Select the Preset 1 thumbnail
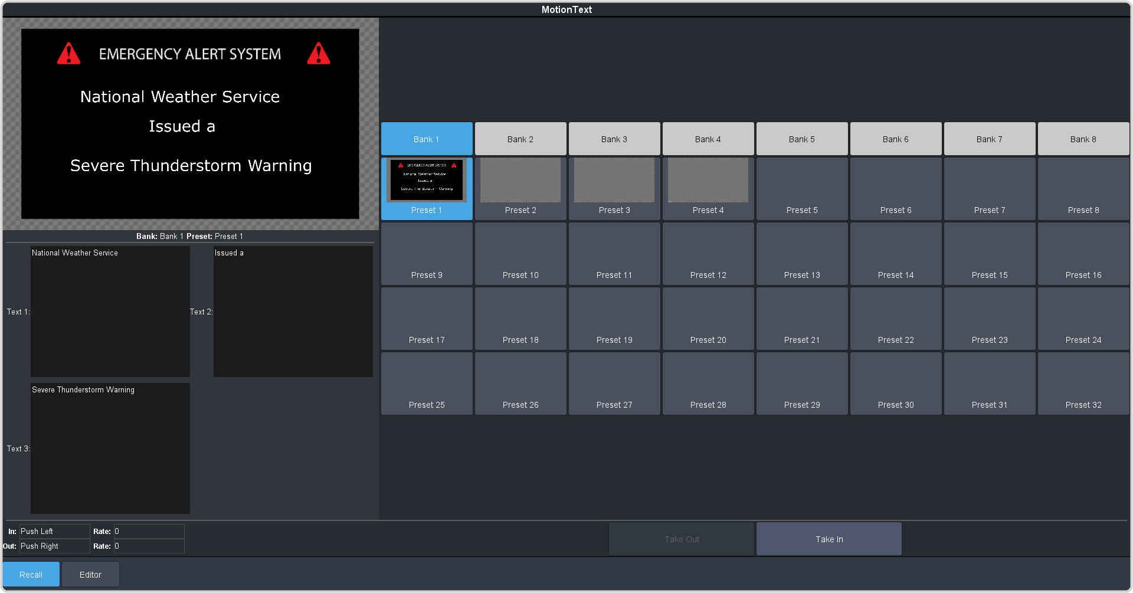This screenshot has height=593, width=1133. (427, 181)
